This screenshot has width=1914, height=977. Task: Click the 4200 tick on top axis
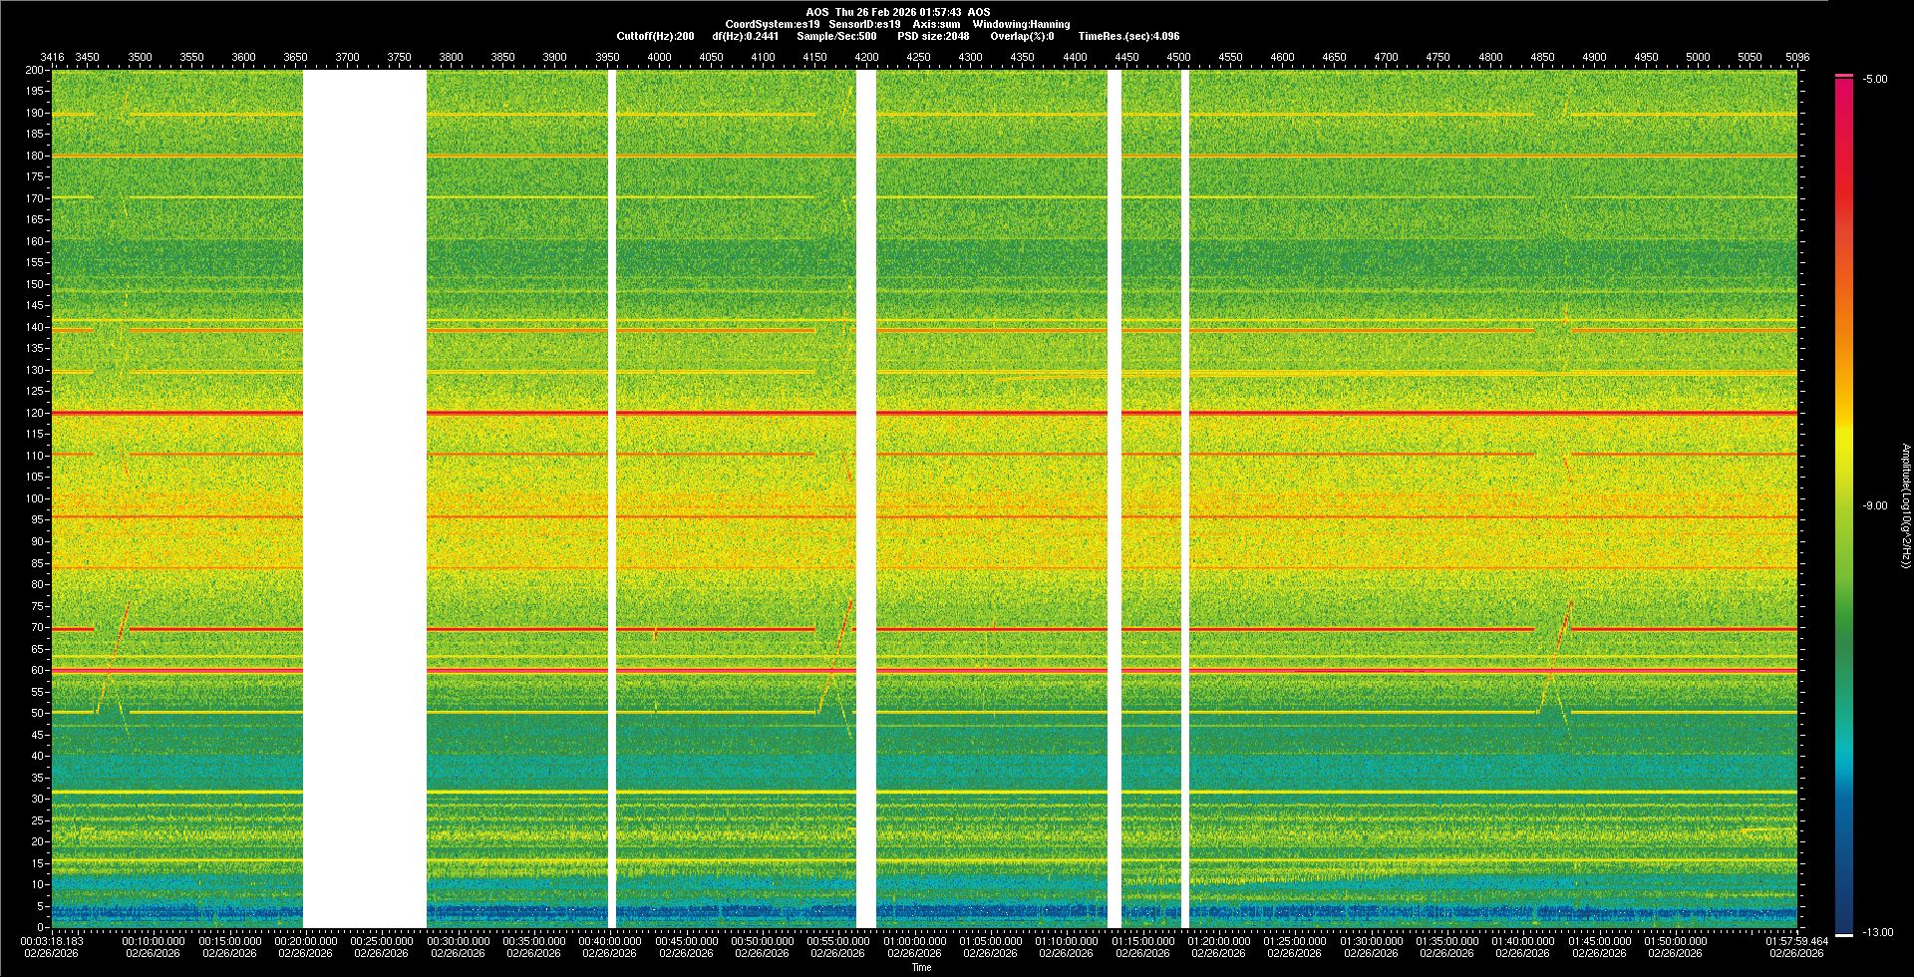866,57
